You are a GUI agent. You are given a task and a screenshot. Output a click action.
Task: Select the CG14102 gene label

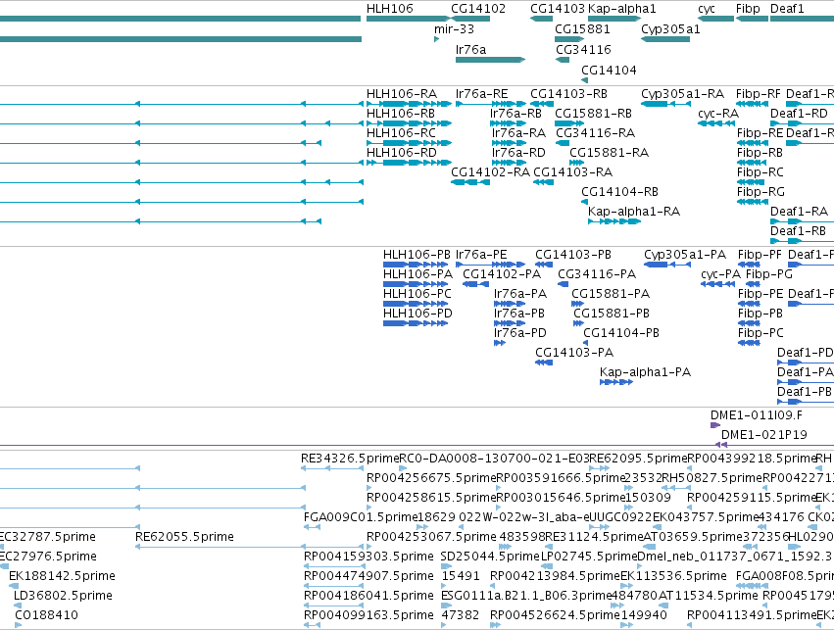(x=478, y=9)
